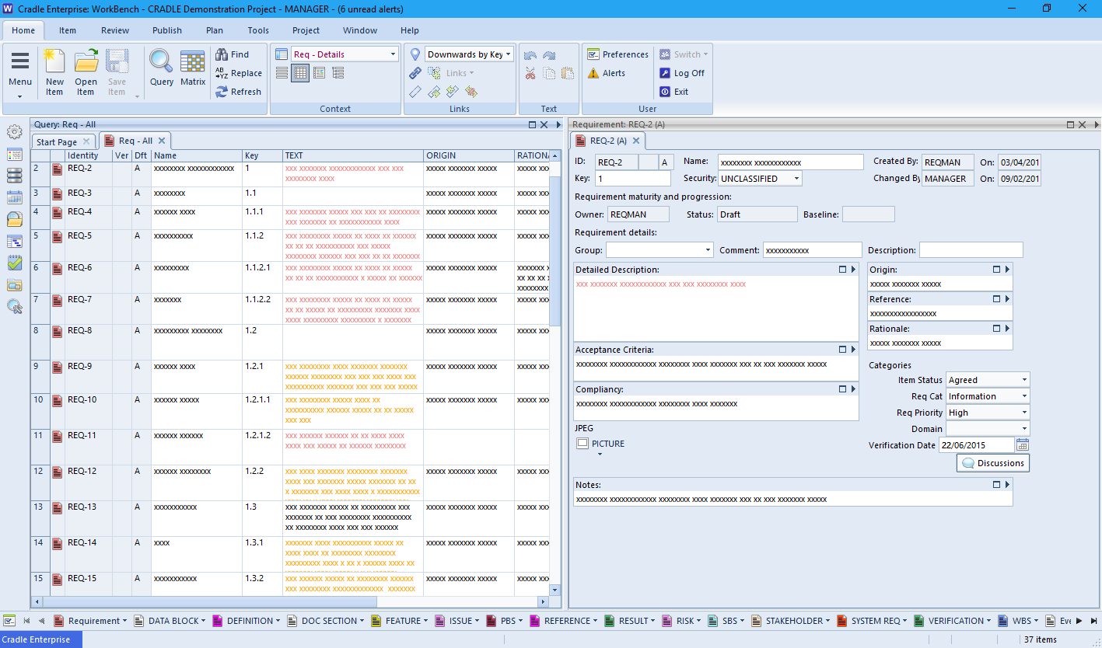Click Log Off in the User group
This screenshot has height=648, width=1102.
point(682,73)
